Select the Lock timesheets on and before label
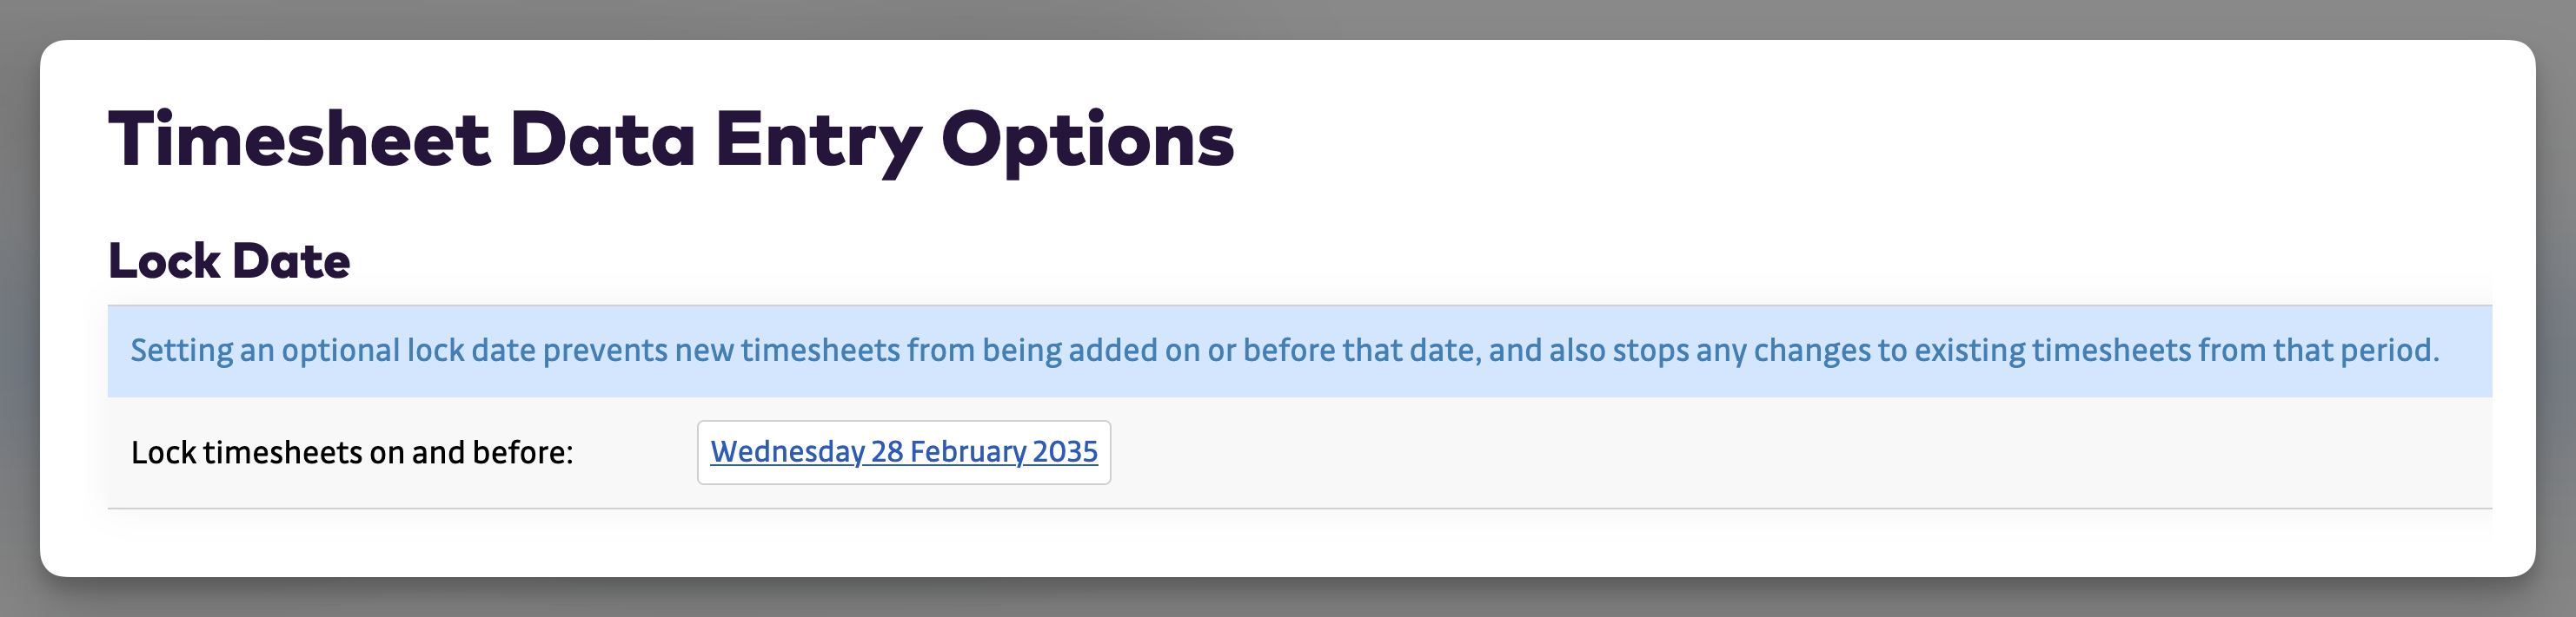Viewport: 2576px width, 617px height. coord(352,451)
